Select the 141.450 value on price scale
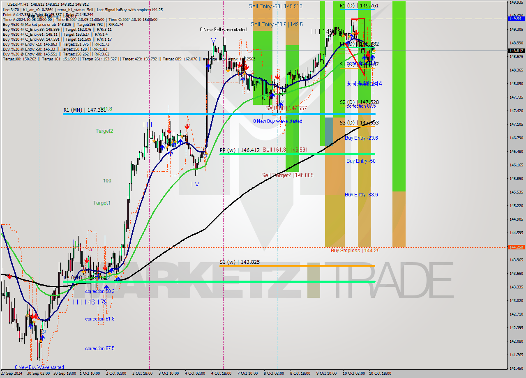 coord(516,368)
